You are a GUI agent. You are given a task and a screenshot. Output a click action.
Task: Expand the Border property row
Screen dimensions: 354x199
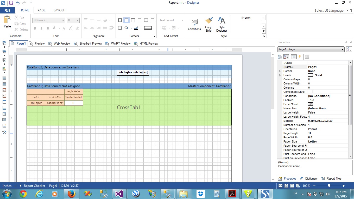pos(280,71)
